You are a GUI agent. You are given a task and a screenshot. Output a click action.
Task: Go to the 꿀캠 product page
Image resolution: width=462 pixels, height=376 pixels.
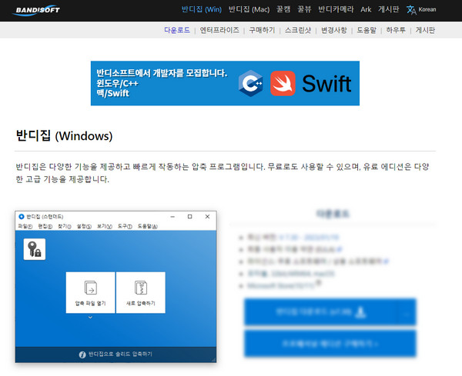[x=283, y=9]
